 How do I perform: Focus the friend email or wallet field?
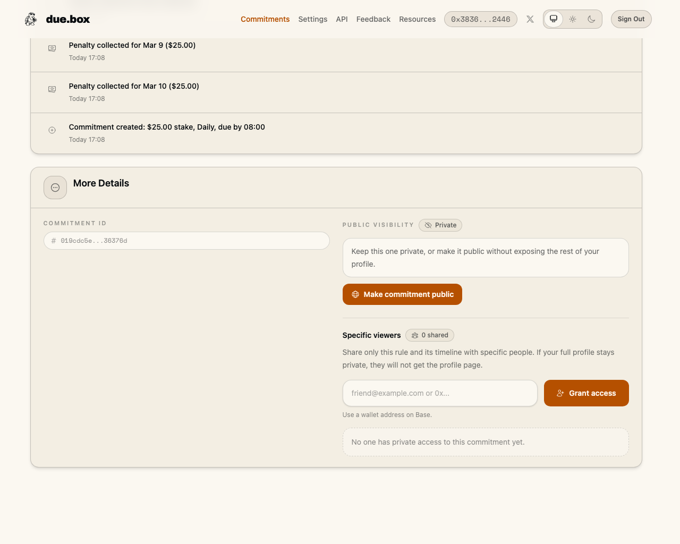pos(440,393)
